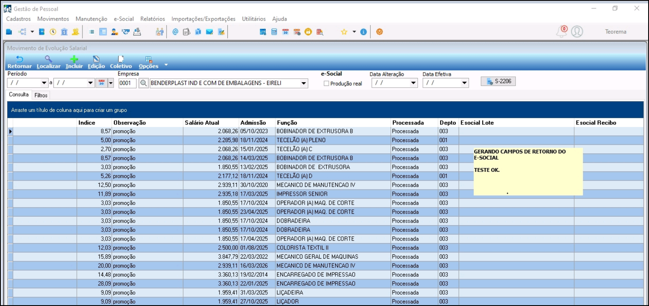The image size is (649, 306).
Task: Open the notifications bell icon
Action: pos(562,31)
